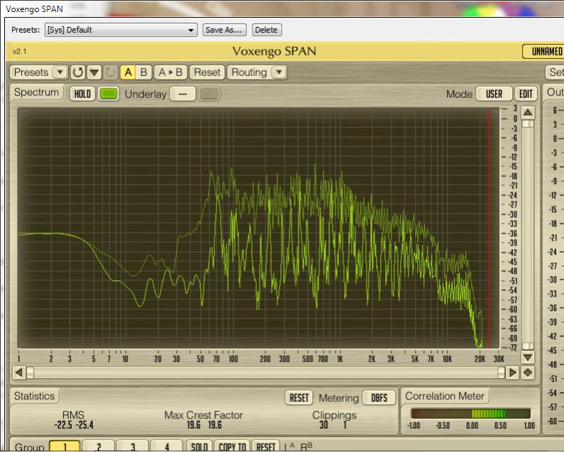Select state B button

[x=144, y=72]
